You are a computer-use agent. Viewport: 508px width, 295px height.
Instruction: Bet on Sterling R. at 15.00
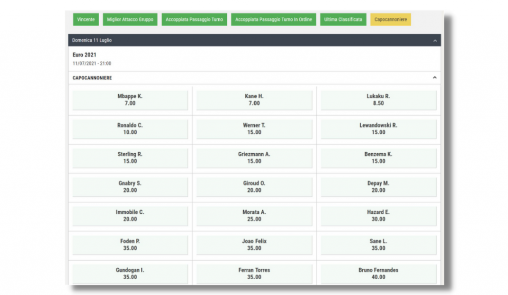tap(129, 158)
